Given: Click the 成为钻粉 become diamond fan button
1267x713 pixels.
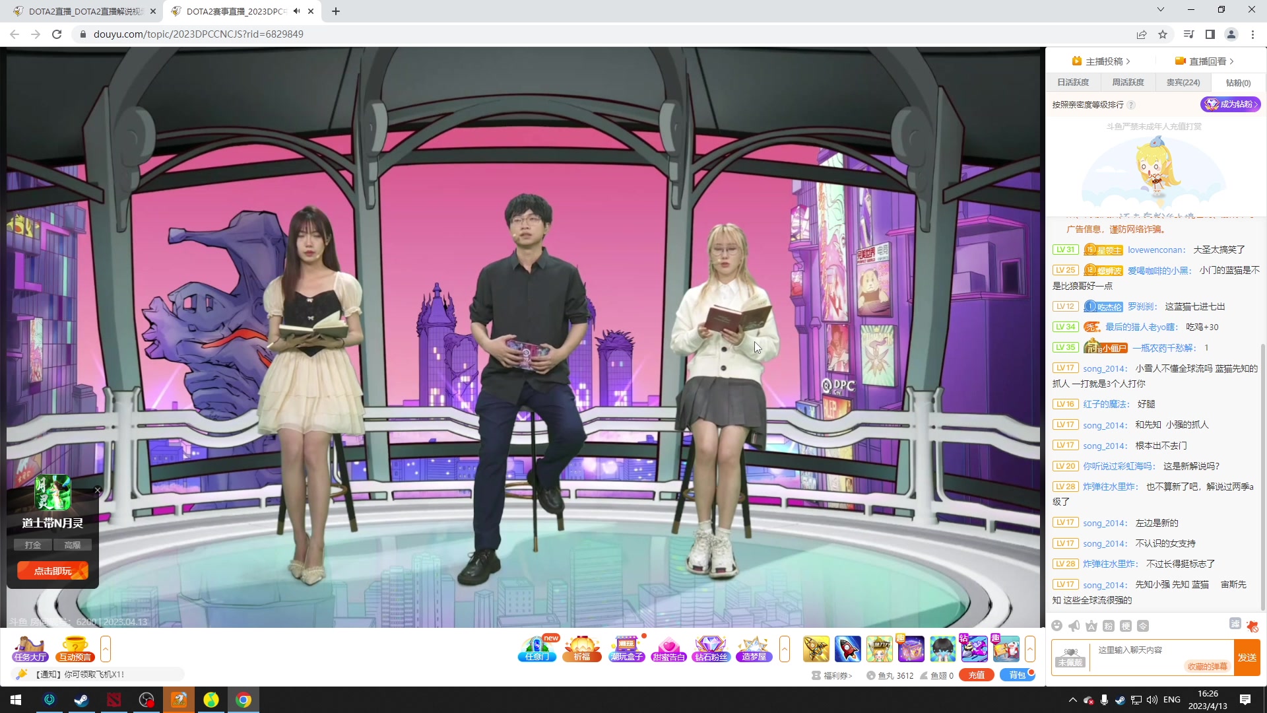Looking at the screenshot, I should (1230, 104).
